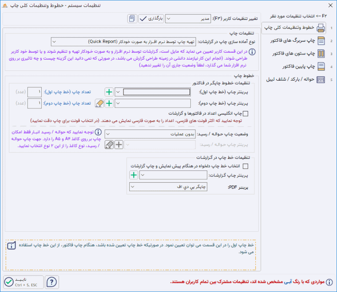Expand the نوع آماده سازی چاپ dropdown
This screenshot has width=337, height=292.
(x=123, y=41)
